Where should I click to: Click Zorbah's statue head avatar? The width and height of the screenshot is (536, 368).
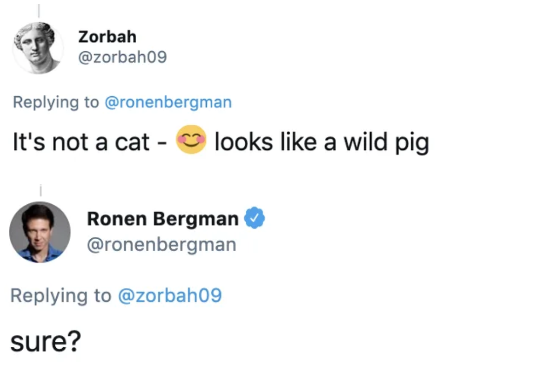[38, 48]
